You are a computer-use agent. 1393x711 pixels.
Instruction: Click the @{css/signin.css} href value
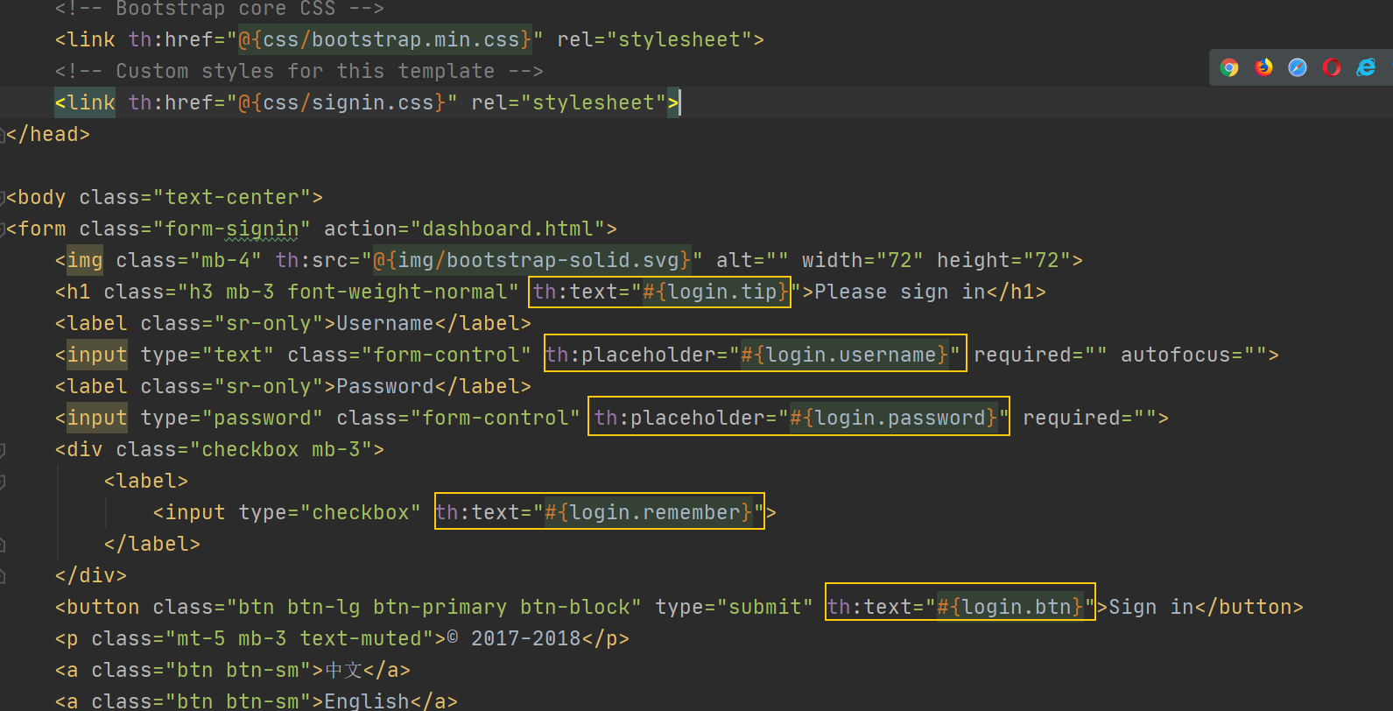click(341, 102)
